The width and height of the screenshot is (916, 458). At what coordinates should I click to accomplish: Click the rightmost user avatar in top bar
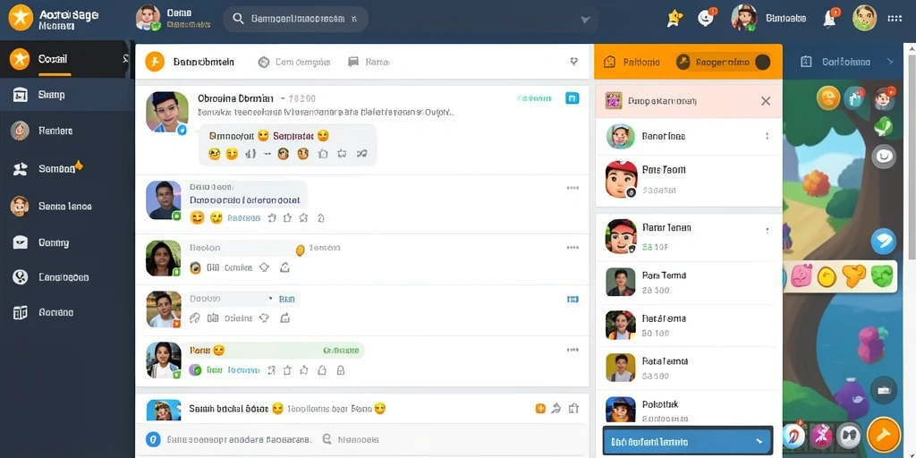865,18
